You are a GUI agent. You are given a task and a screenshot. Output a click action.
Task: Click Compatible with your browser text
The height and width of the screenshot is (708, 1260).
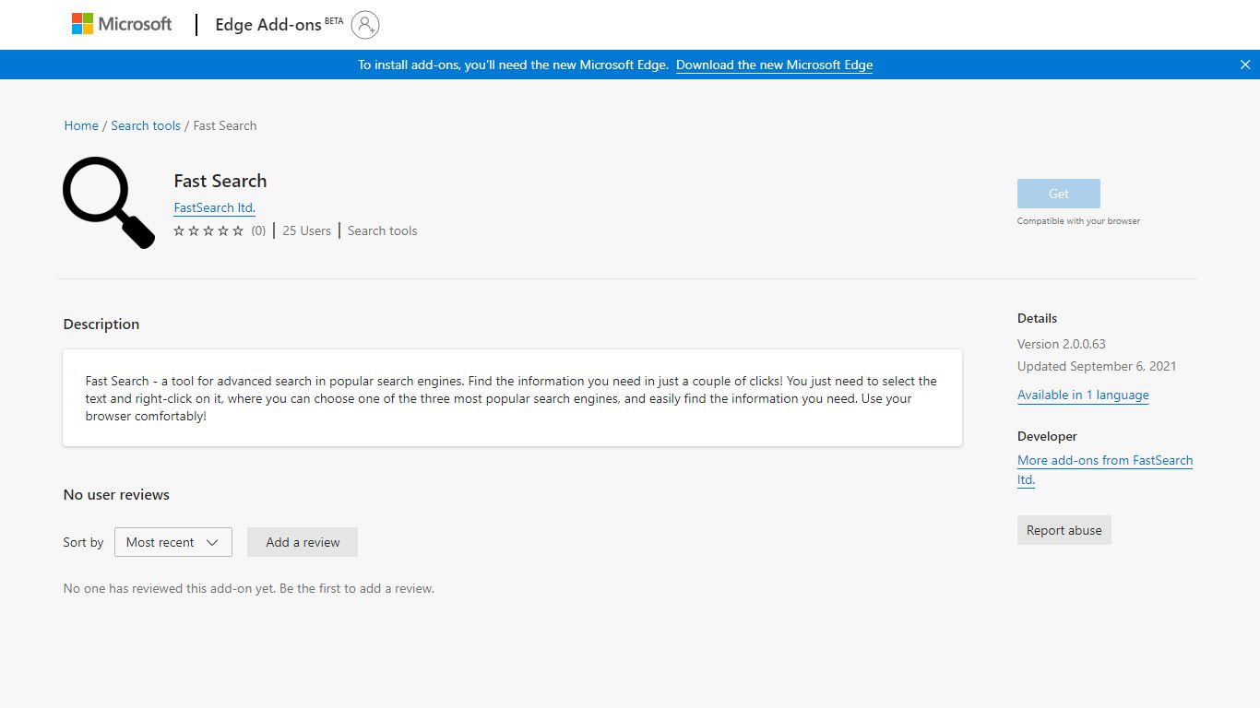click(x=1078, y=221)
